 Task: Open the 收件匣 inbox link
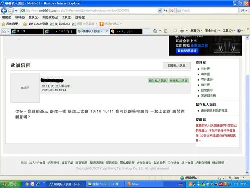tap(205, 69)
